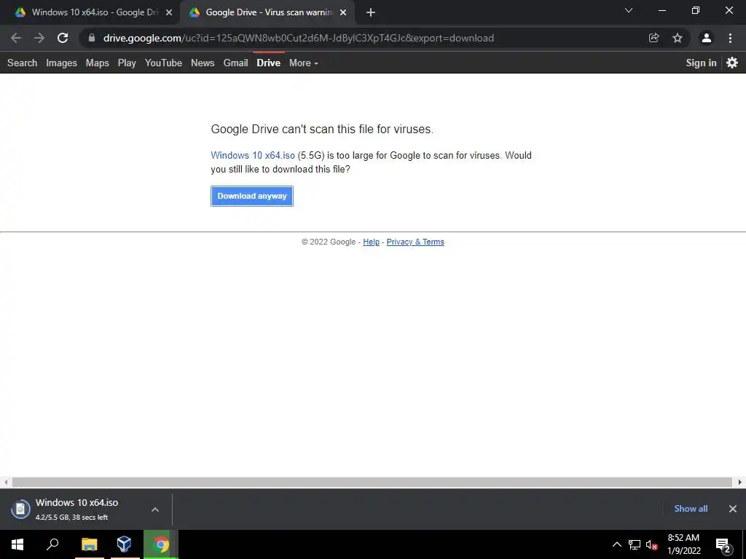Open Gmail from the Google bar
Image resolution: width=746 pixels, height=559 pixels.
click(x=236, y=63)
